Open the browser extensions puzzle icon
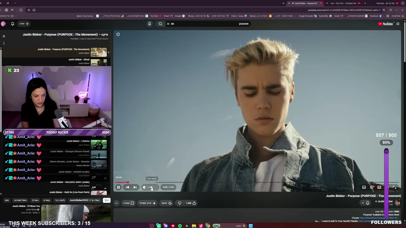This screenshot has height=228, width=406. pyautogui.click(x=21, y=10)
